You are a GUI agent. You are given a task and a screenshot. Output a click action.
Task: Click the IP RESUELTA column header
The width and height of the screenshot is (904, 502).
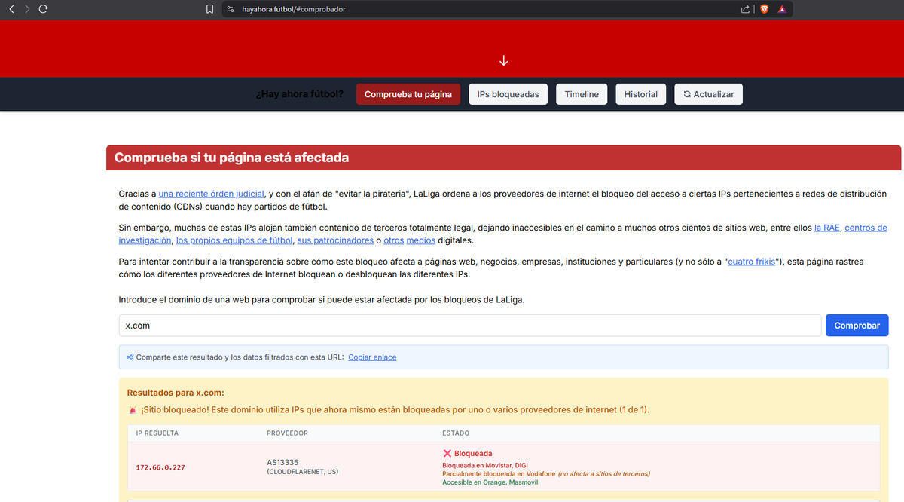pos(157,433)
